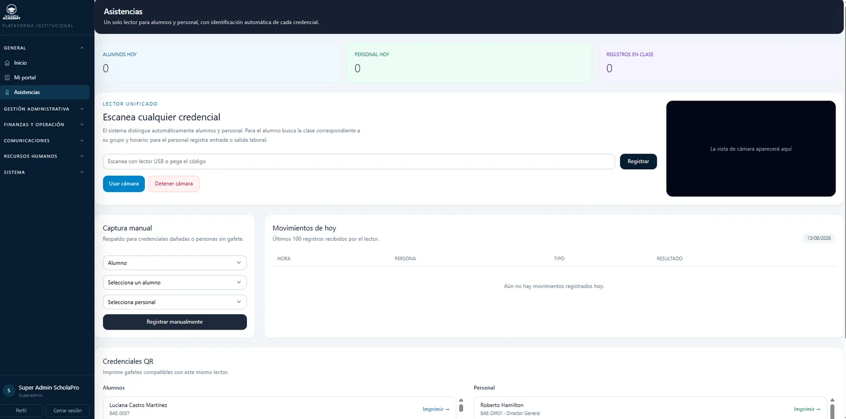Collapse the GENERAL section chevron
The height and width of the screenshot is (419, 846).
82,48
